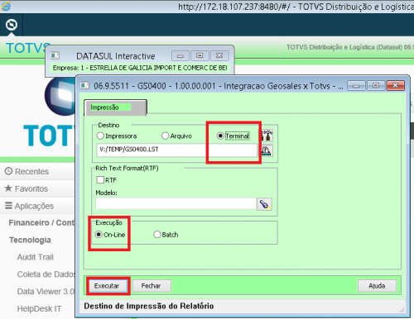Click resize grip in GS0400 status bar
Image resolution: width=414 pixels, height=319 pixels.
pyautogui.click(x=402, y=310)
